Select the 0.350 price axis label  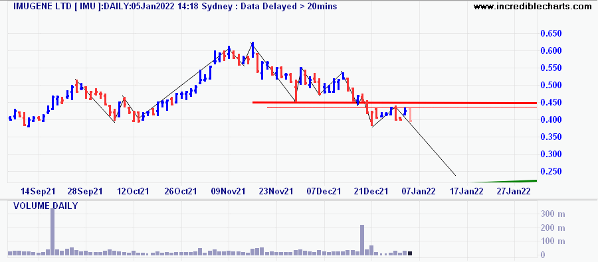tap(551, 137)
